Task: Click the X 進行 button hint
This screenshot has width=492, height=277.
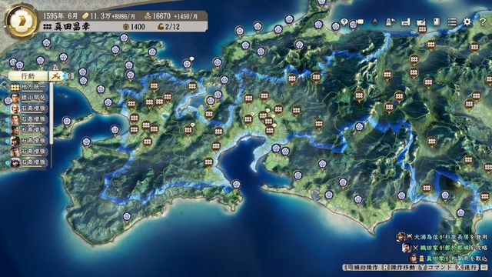Action: pyautogui.click(x=467, y=268)
